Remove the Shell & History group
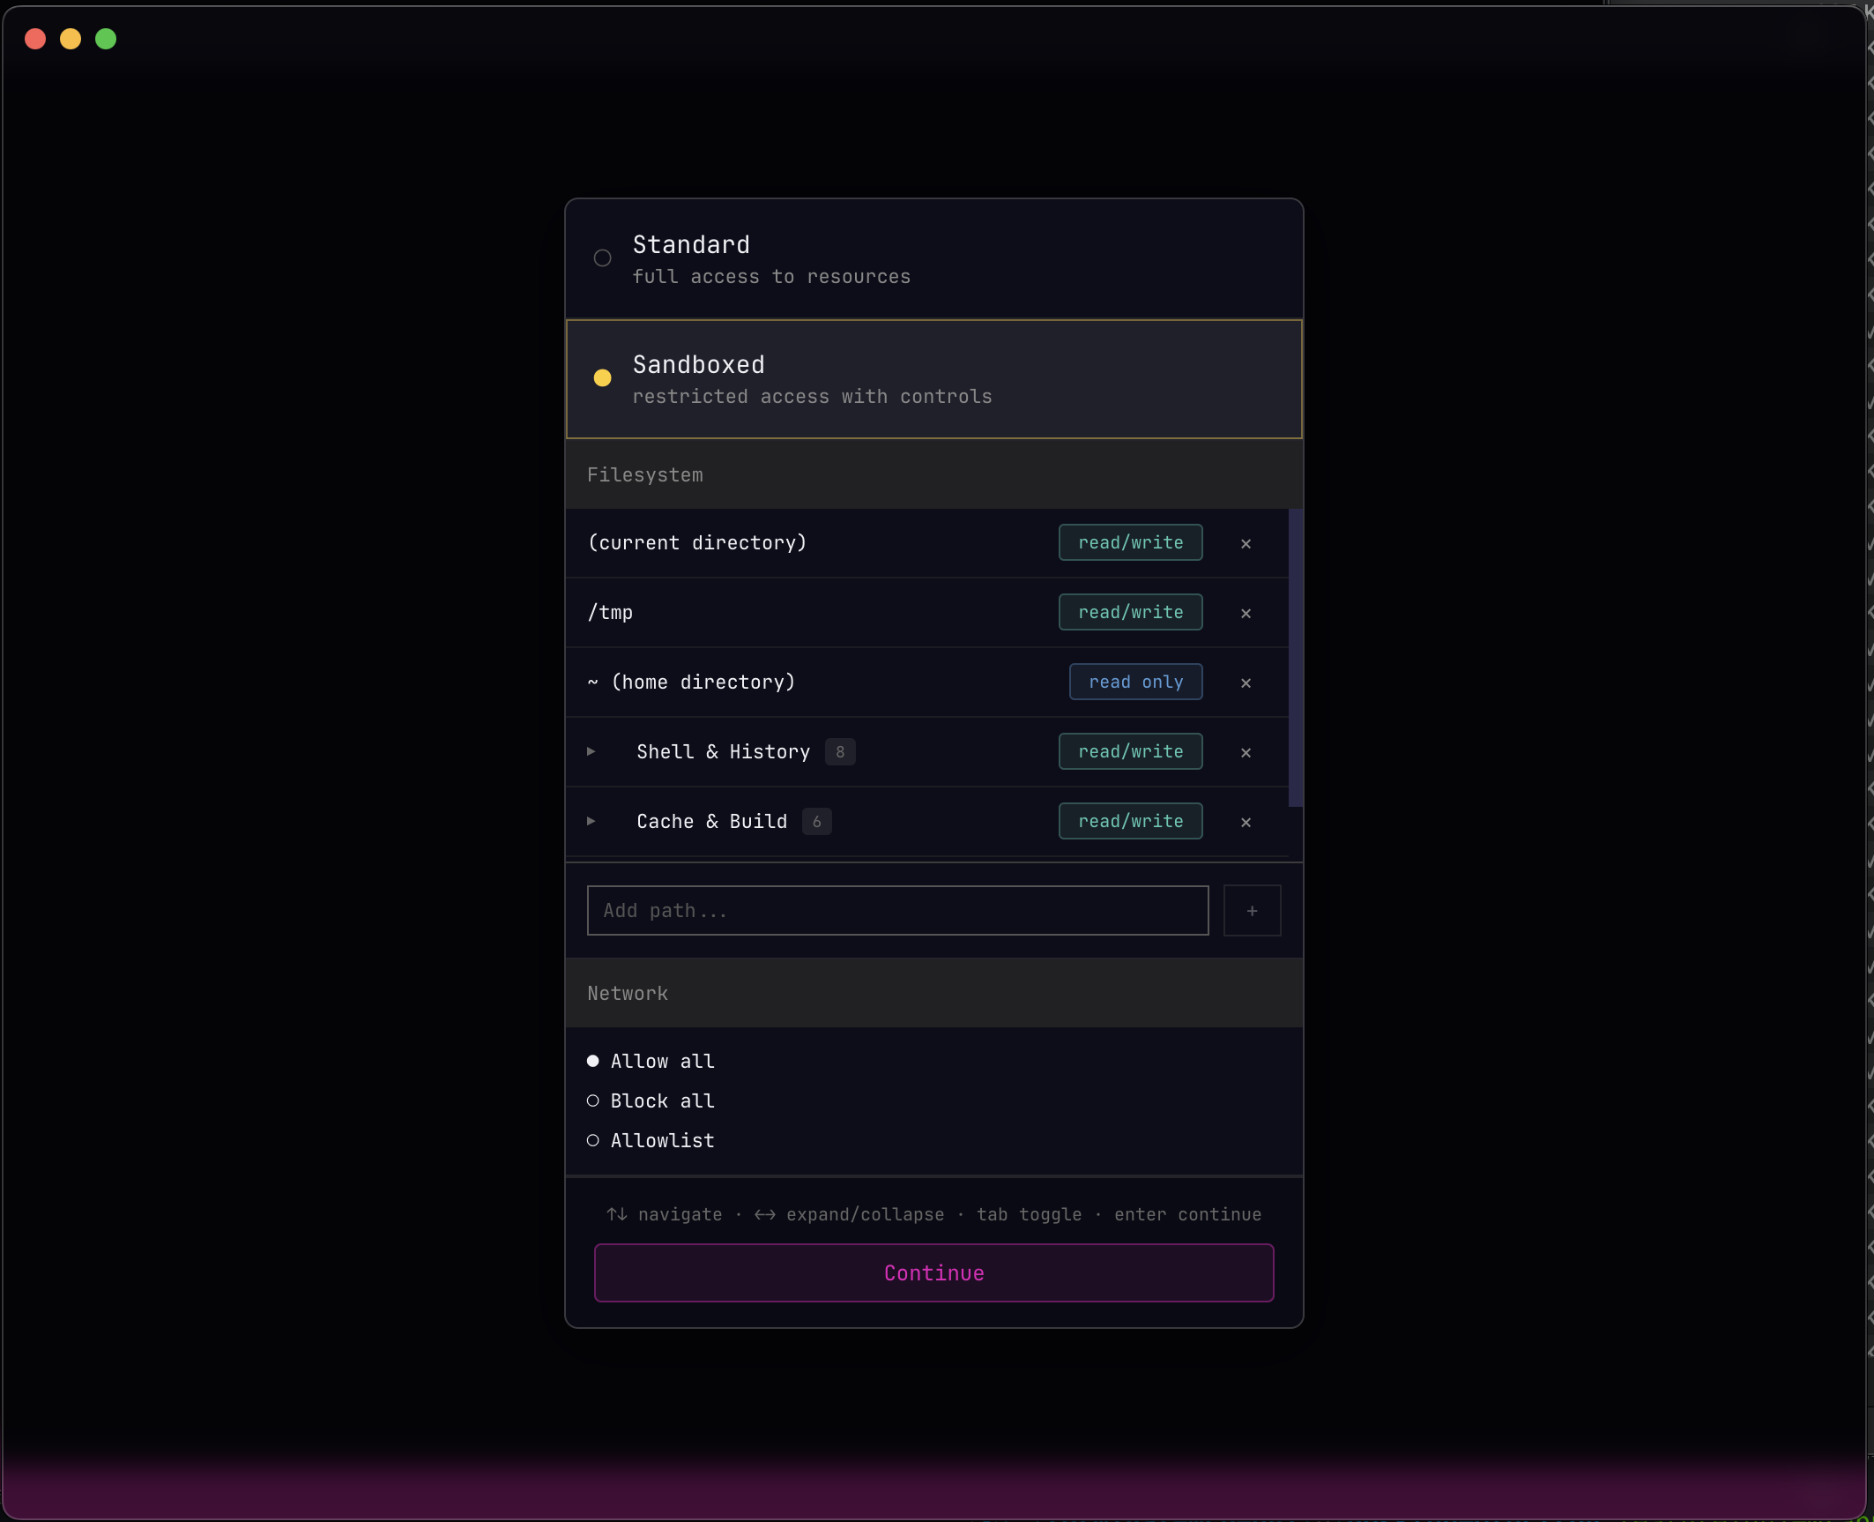The height and width of the screenshot is (1522, 1874). coord(1246,752)
